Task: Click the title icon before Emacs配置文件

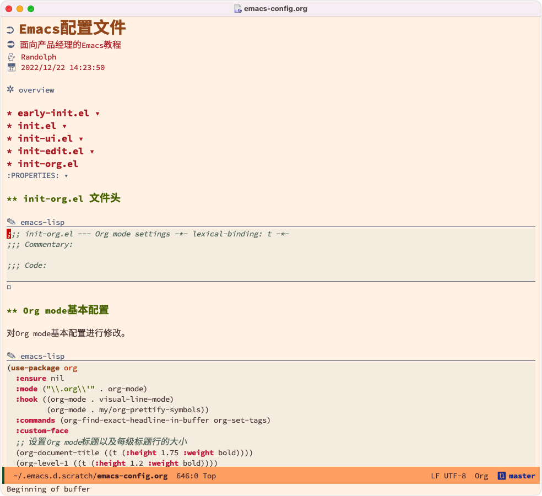Action: (10, 30)
